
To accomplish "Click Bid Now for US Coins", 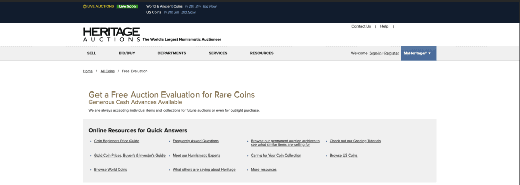I will tap(188, 12).
